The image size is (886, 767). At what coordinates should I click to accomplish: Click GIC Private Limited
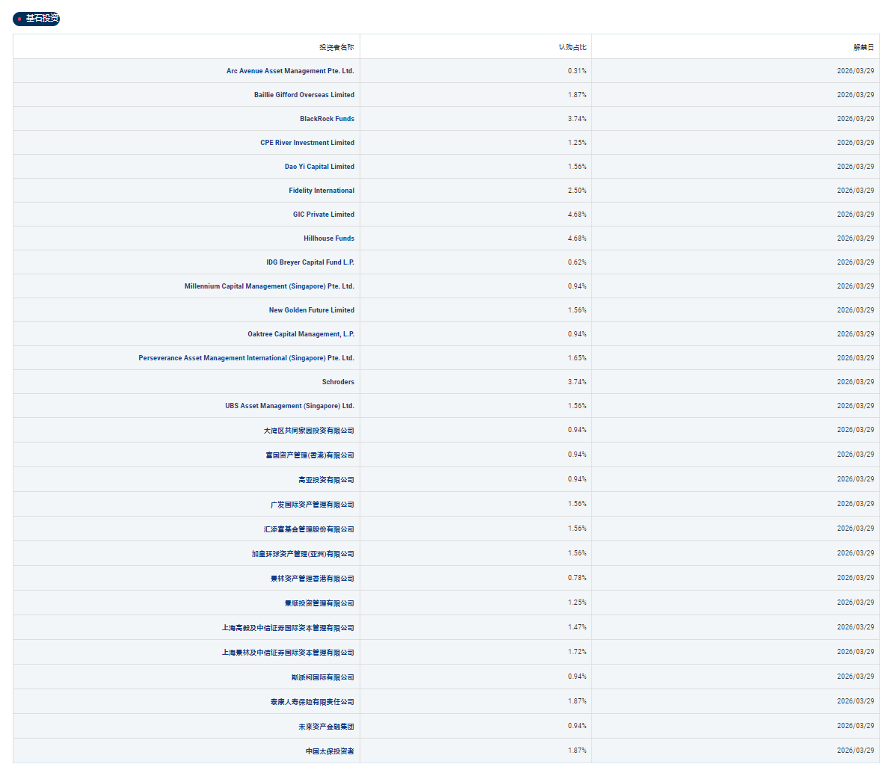tap(324, 215)
